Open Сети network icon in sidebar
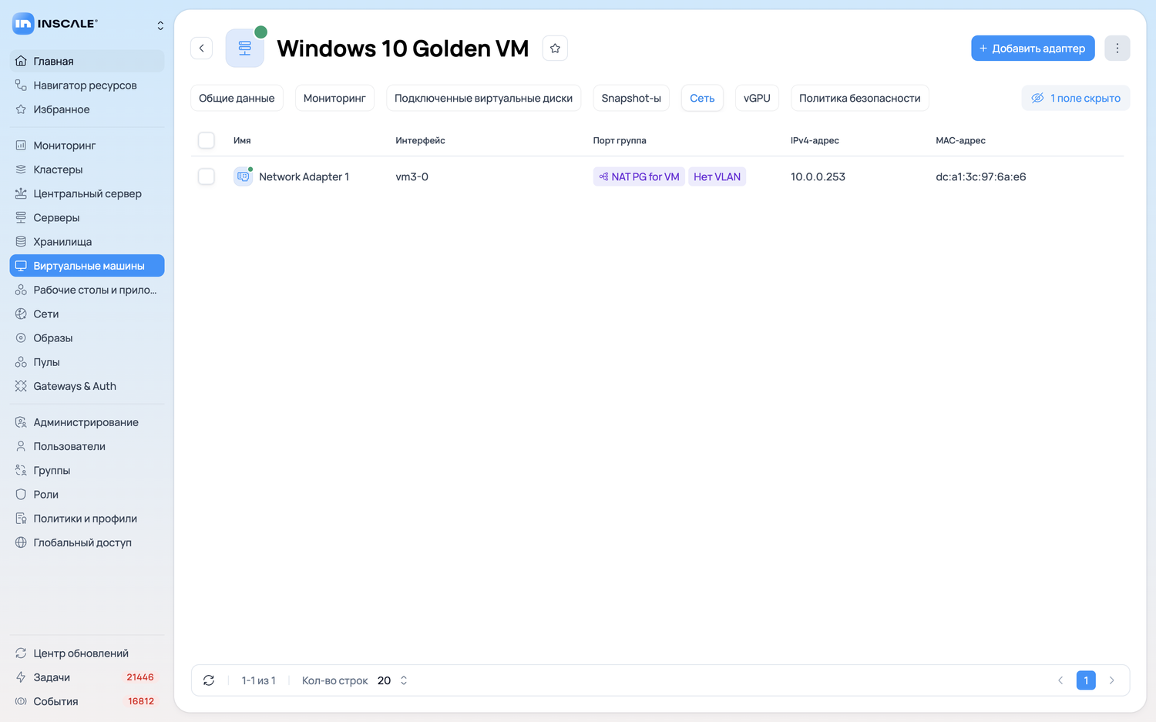 tap(21, 314)
